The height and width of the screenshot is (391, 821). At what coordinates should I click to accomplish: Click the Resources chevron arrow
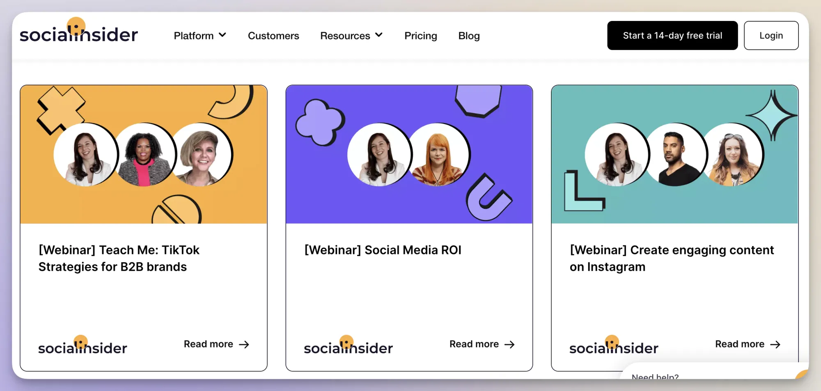click(379, 35)
